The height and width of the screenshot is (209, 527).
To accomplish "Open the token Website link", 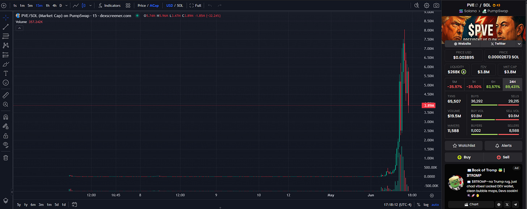I will point(462,43).
